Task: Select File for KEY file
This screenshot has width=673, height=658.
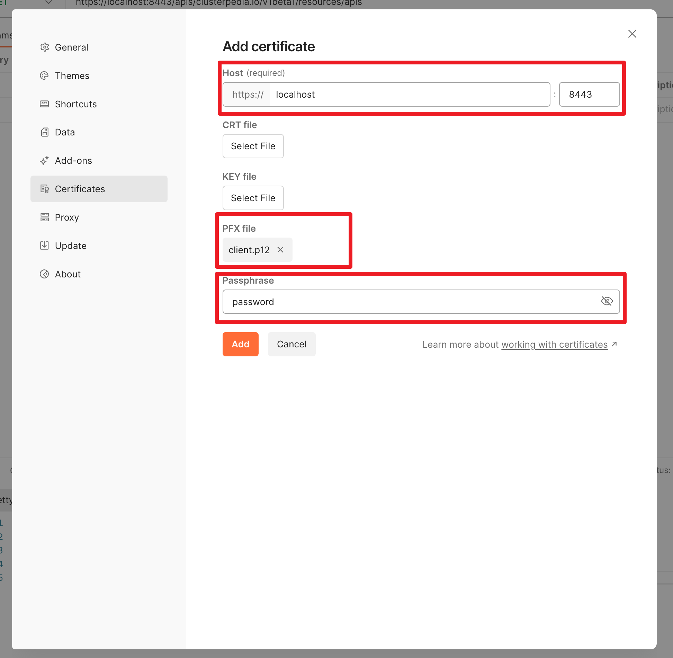Action: pos(253,198)
